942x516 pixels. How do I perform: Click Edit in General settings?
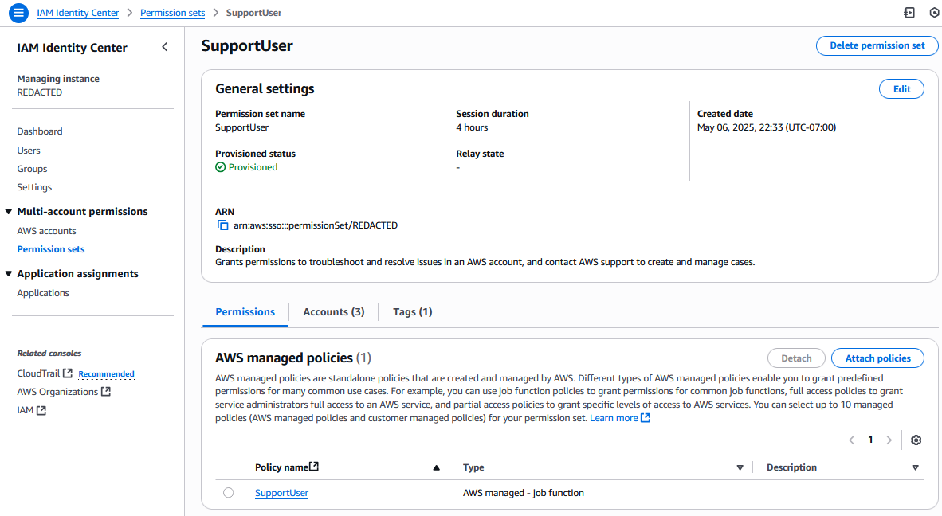pos(901,89)
